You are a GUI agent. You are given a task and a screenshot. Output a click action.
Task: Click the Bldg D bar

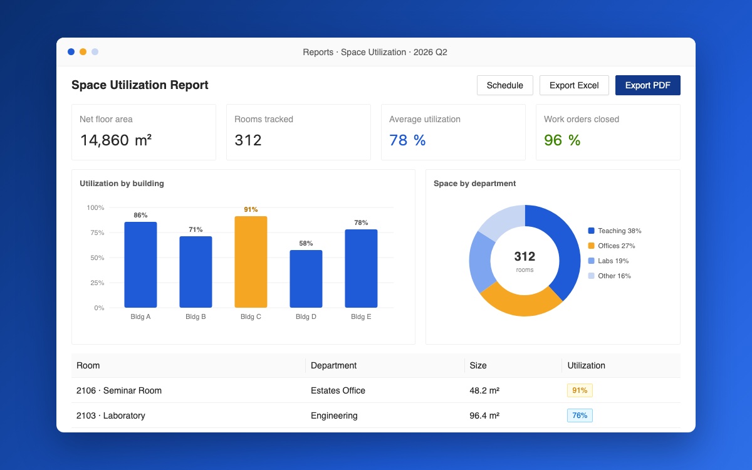[306, 279]
